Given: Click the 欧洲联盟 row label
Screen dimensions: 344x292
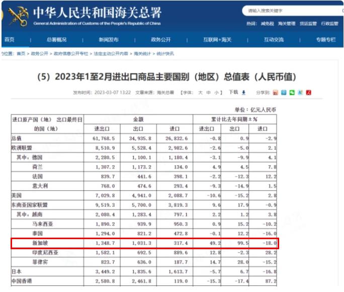Looking at the screenshot, I should pos(22,148).
